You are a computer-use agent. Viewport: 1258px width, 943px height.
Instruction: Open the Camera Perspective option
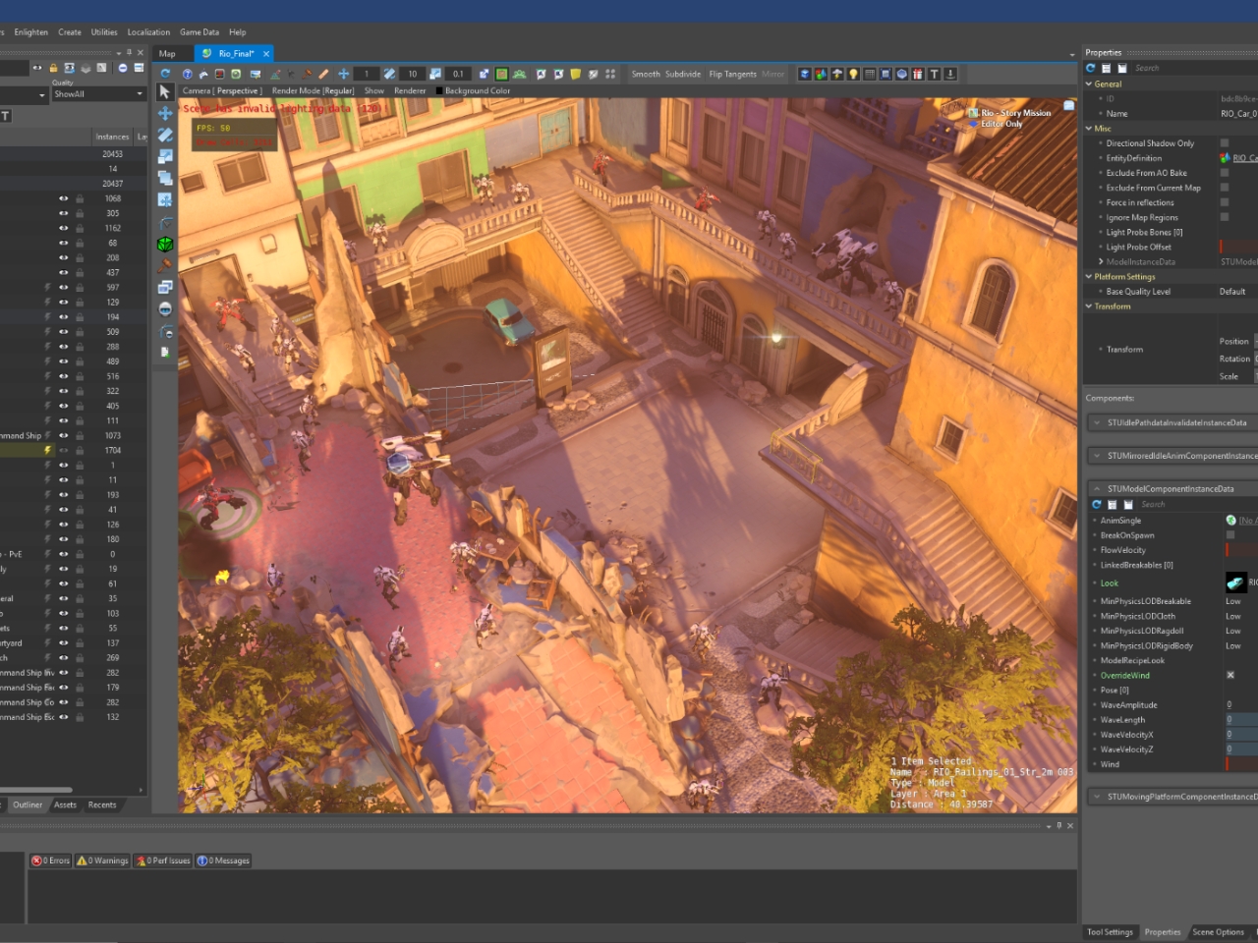(222, 90)
